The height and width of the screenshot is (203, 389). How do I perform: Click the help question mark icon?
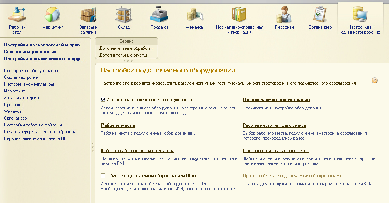[x=375, y=80]
